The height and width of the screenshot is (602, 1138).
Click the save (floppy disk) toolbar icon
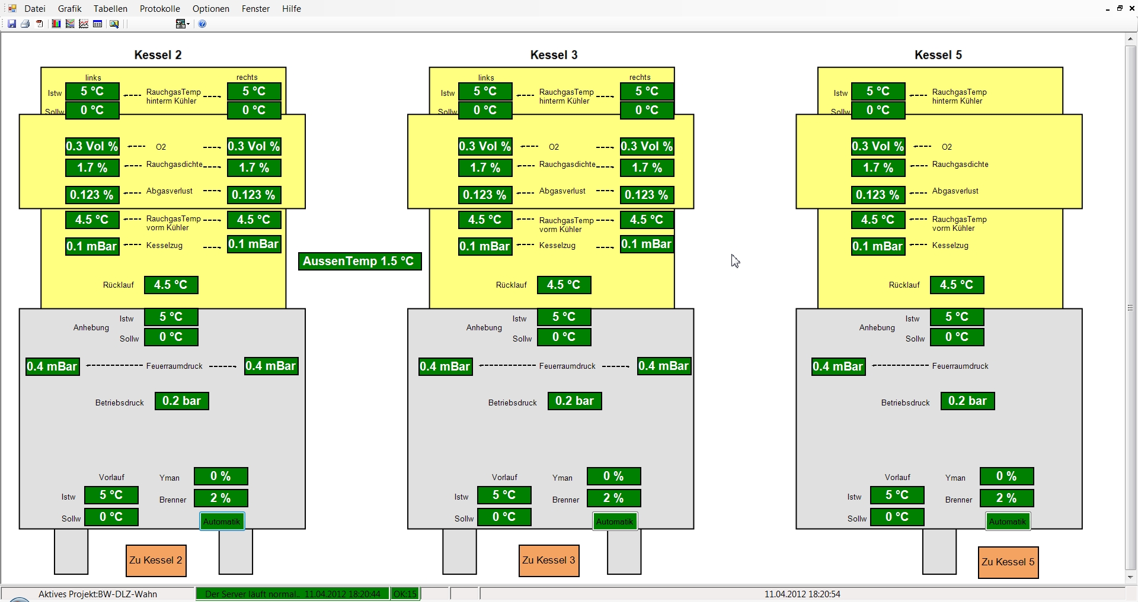(12, 24)
